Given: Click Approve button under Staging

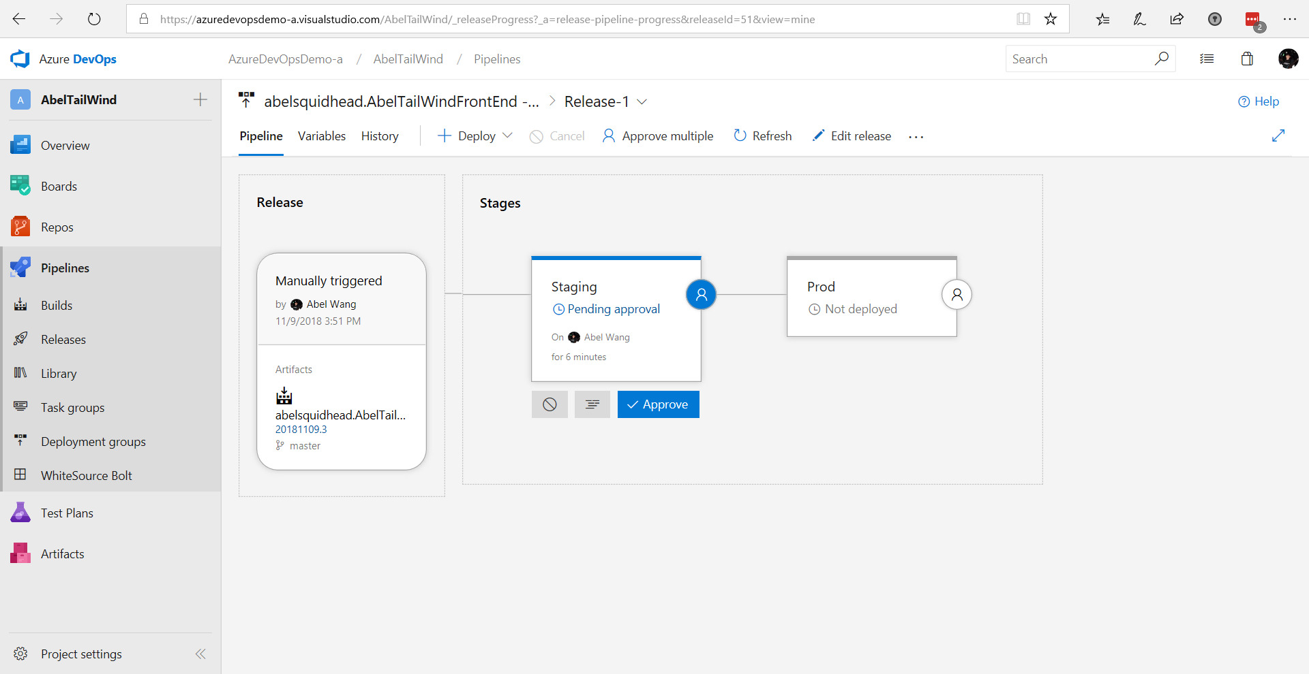Looking at the screenshot, I should 658,404.
